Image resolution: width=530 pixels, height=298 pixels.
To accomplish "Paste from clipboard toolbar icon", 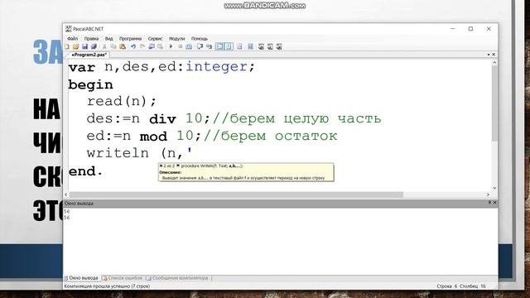I will click(123, 46).
